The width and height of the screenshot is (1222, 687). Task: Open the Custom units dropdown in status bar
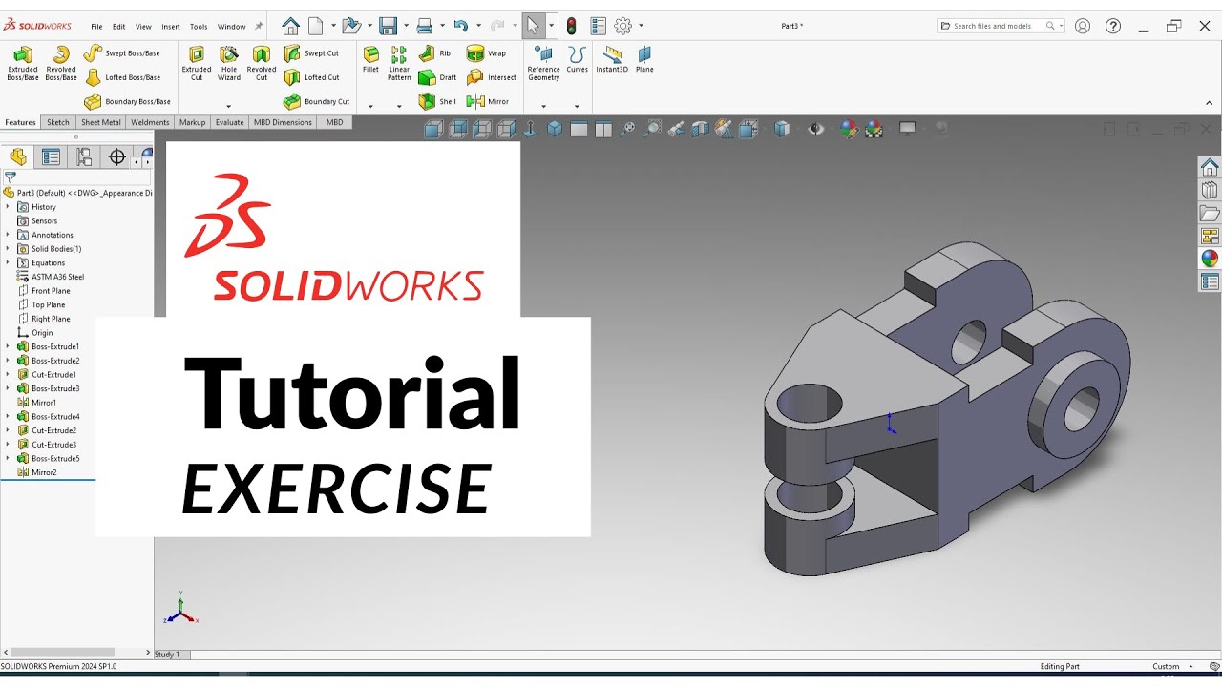click(x=1191, y=666)
